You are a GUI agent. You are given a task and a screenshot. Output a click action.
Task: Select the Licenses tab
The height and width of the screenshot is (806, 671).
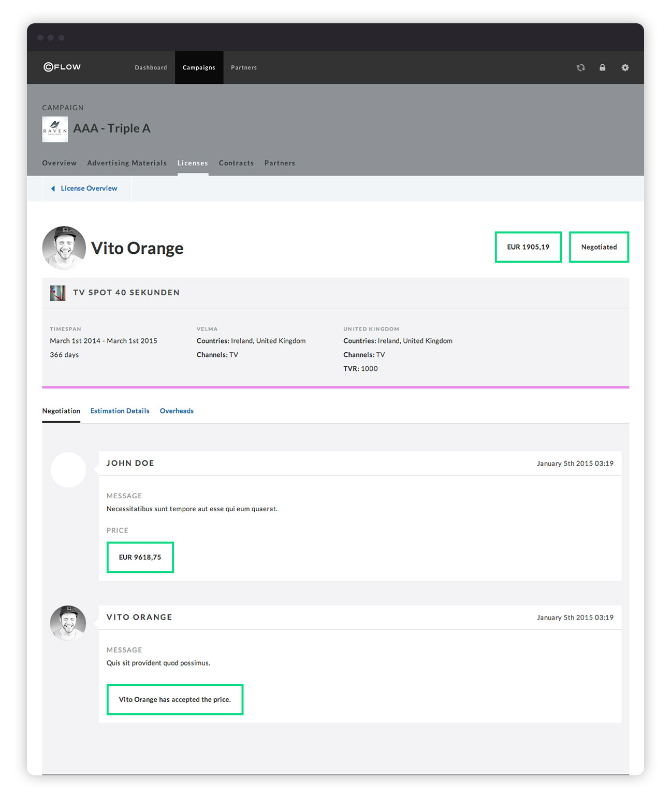tap(193, 163)
